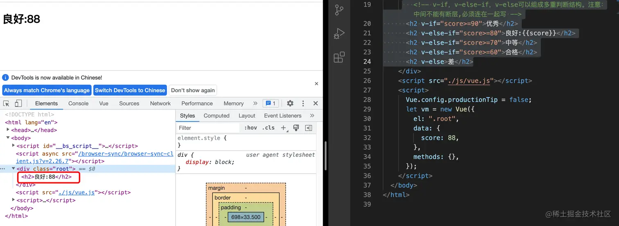Click the margin region label in box model
Screen dimensions: 619x226
(217, 188)
